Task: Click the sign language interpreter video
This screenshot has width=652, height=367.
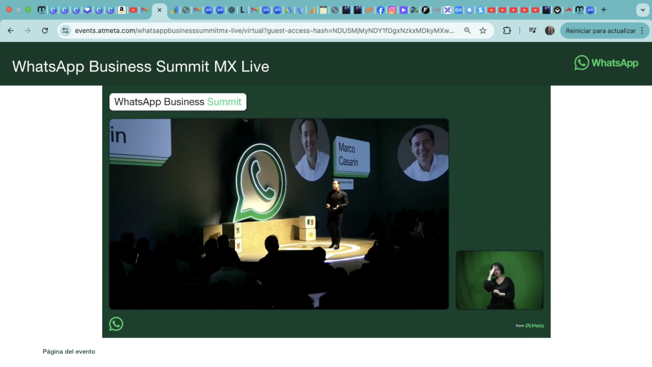Action: tap(499, 280)
